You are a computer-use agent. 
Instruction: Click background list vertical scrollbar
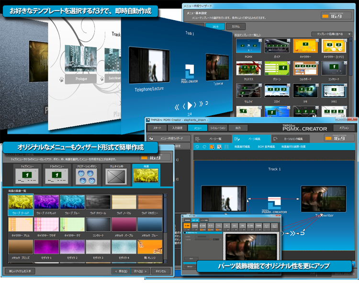[x=165, y=229]
